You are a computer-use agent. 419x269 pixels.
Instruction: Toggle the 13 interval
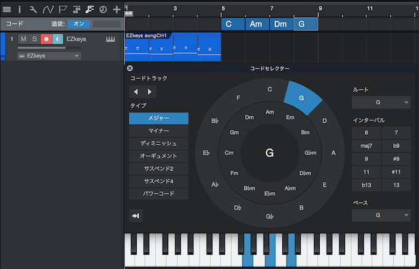tap(396, 185)
